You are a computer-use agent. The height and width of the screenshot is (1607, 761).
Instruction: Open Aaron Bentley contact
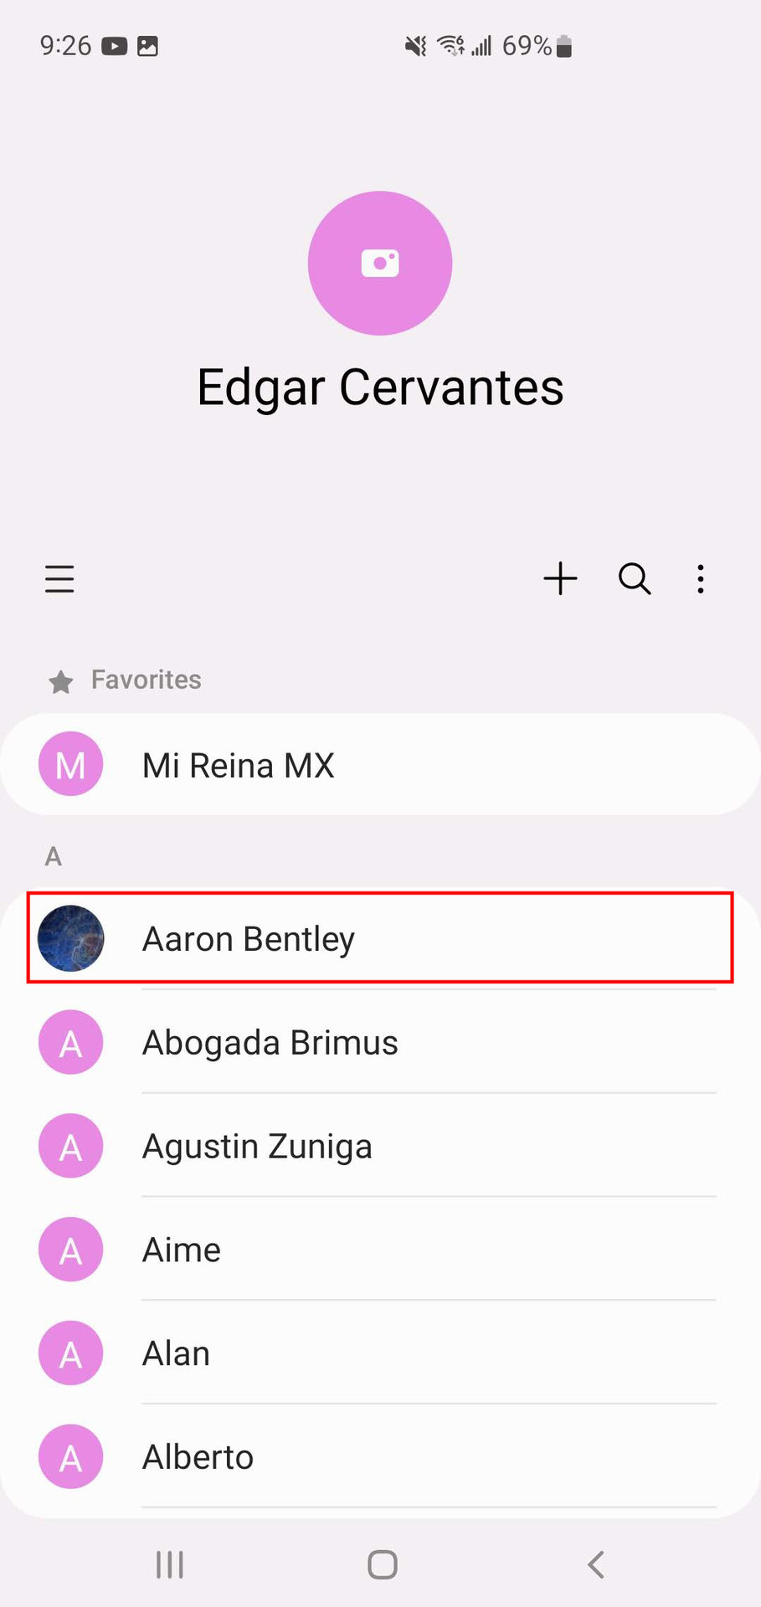[x=249, y=939]
